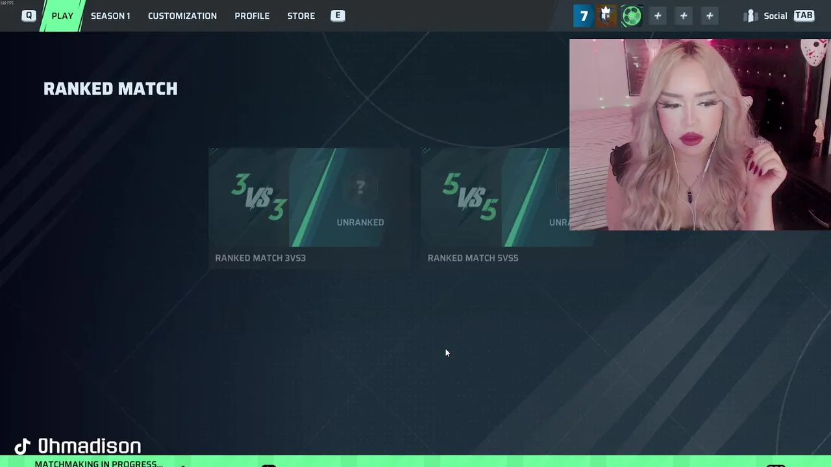Image resolution: width=831 pixels, height=467 pixels.
Task: Click the question mark rank icon on 3vs3
Action: [x=360, y=188]
